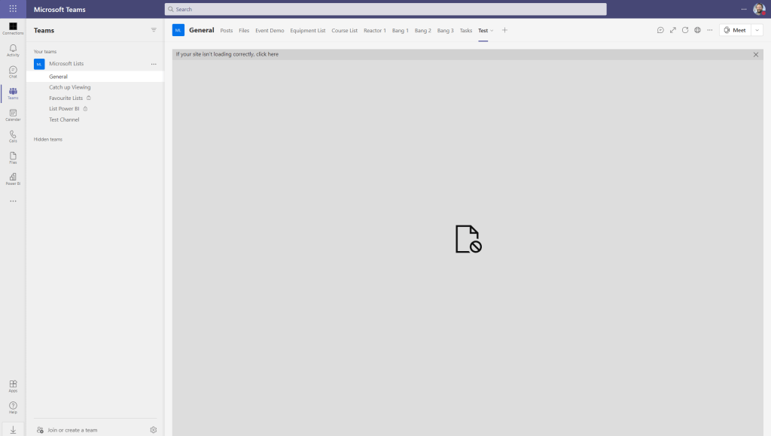This screenshot has height=436, width=771.
Task: Open Connections in the left rail
Action: coord(13,29)
